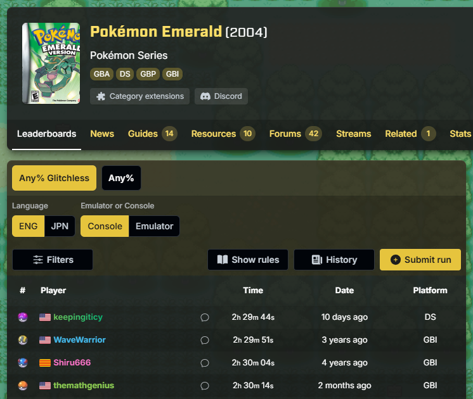Click Submit run button
The image size is (473, 399).
(x=420, y=260)
